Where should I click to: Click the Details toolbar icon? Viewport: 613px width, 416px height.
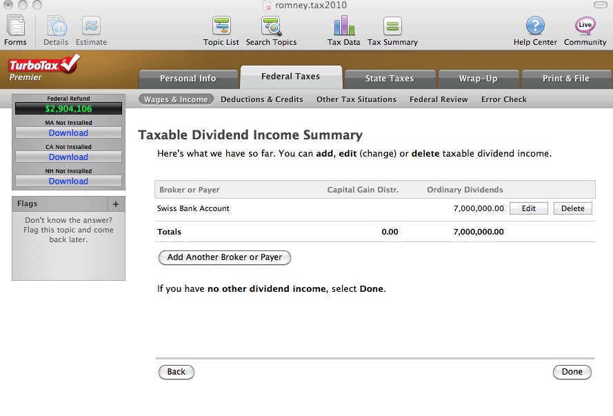click(56, 26)
